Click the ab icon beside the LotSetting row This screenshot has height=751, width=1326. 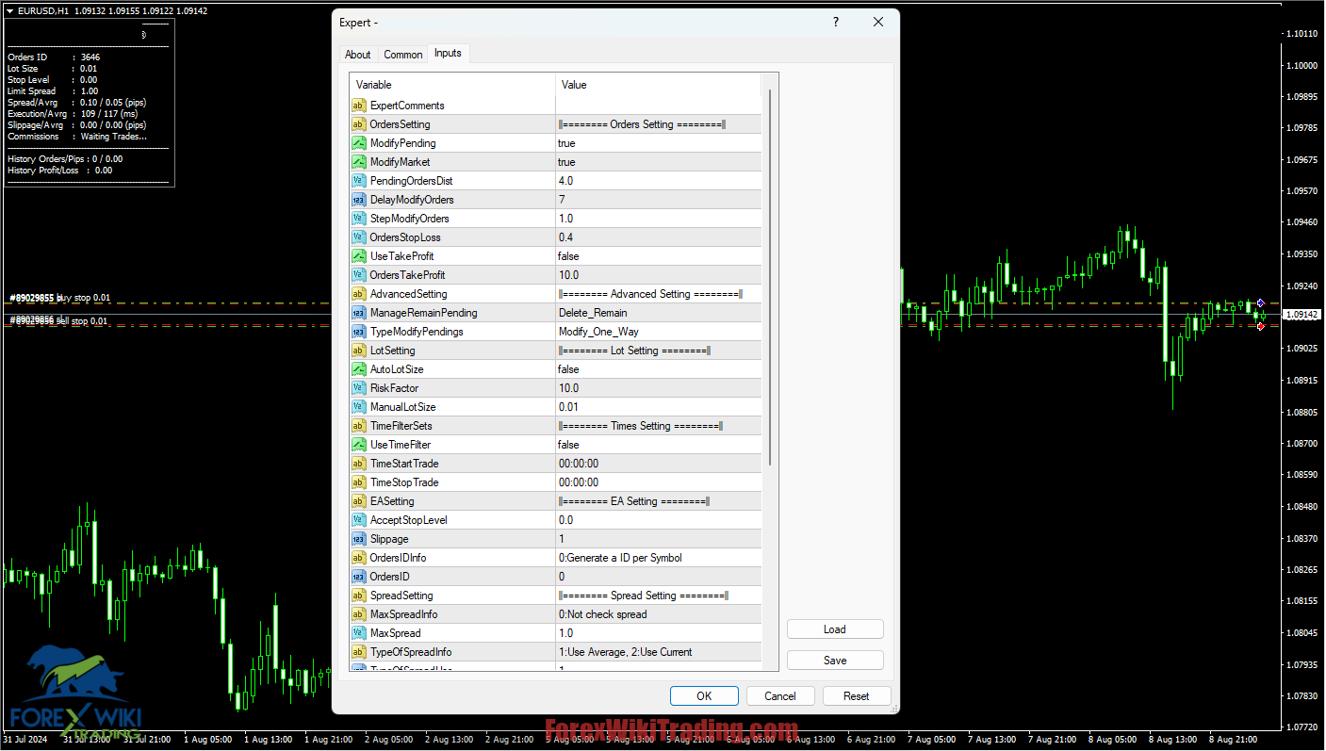point(359,350)
